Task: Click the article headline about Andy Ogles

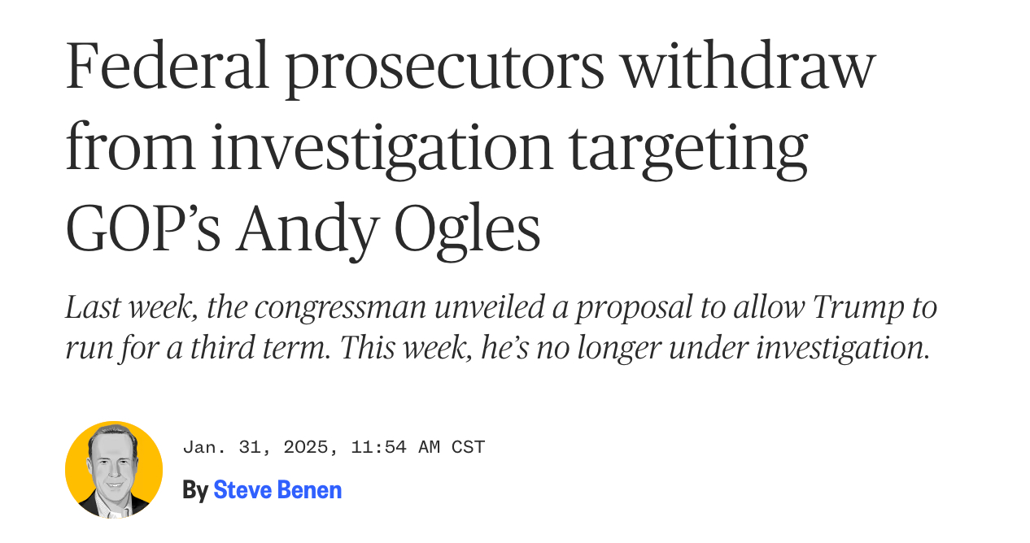Action: (x=469, y=148)
